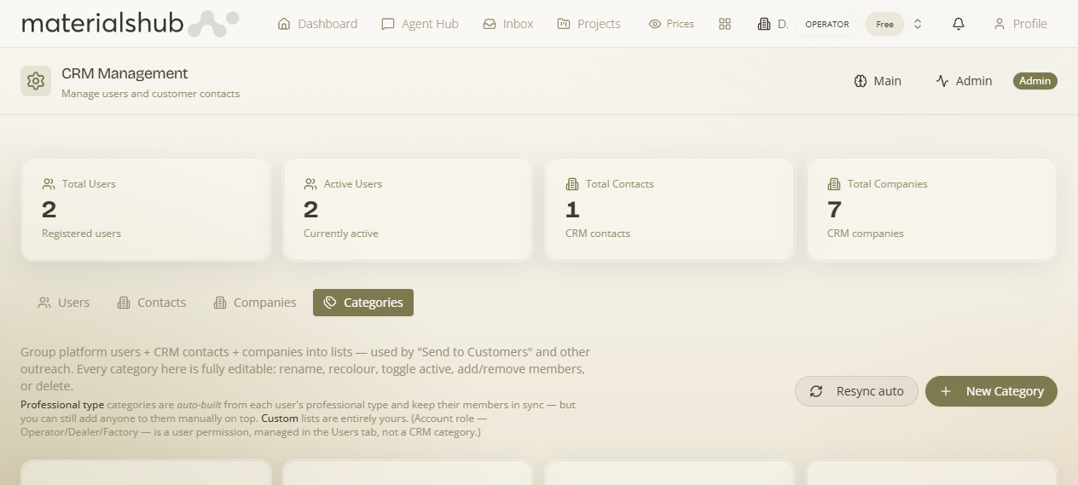
Task: Click 'Manage users and customer contacts' subtitle
Action: click(x=150, y=94)
